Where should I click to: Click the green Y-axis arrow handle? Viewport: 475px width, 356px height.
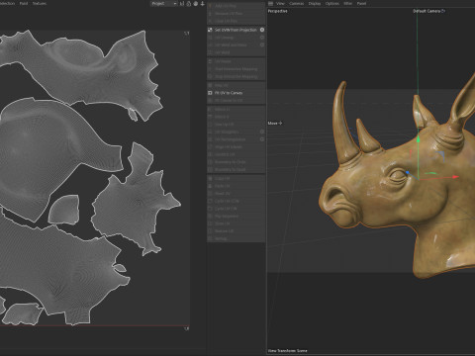point(418,139)
